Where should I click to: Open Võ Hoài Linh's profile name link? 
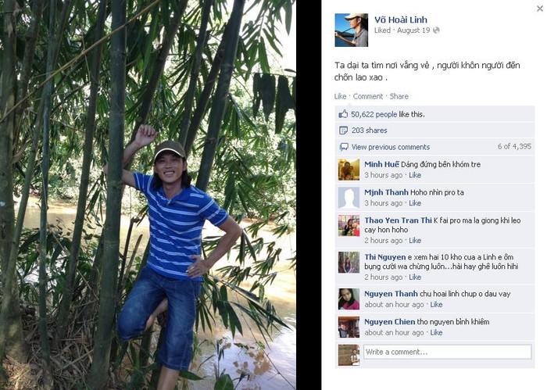pyautogui.click(x=400, y=20)
